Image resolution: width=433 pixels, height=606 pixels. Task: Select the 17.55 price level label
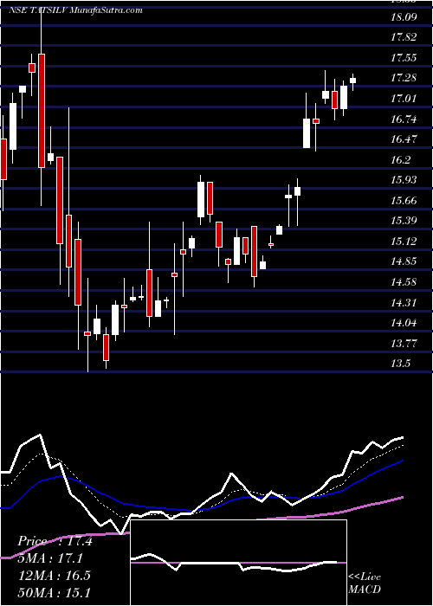point(404,58)
